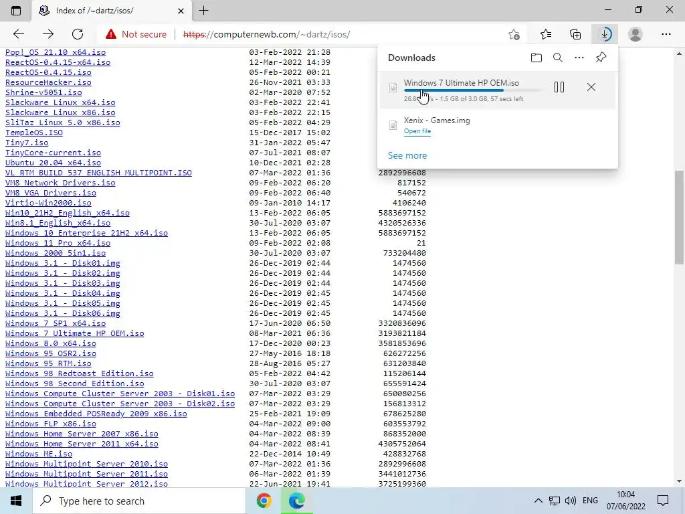
Task: Open Windows Multipoint Server 2010.iso link
Action: click(x=86, y=464)
